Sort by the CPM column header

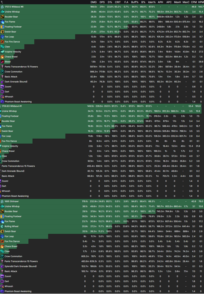(194, 2)
